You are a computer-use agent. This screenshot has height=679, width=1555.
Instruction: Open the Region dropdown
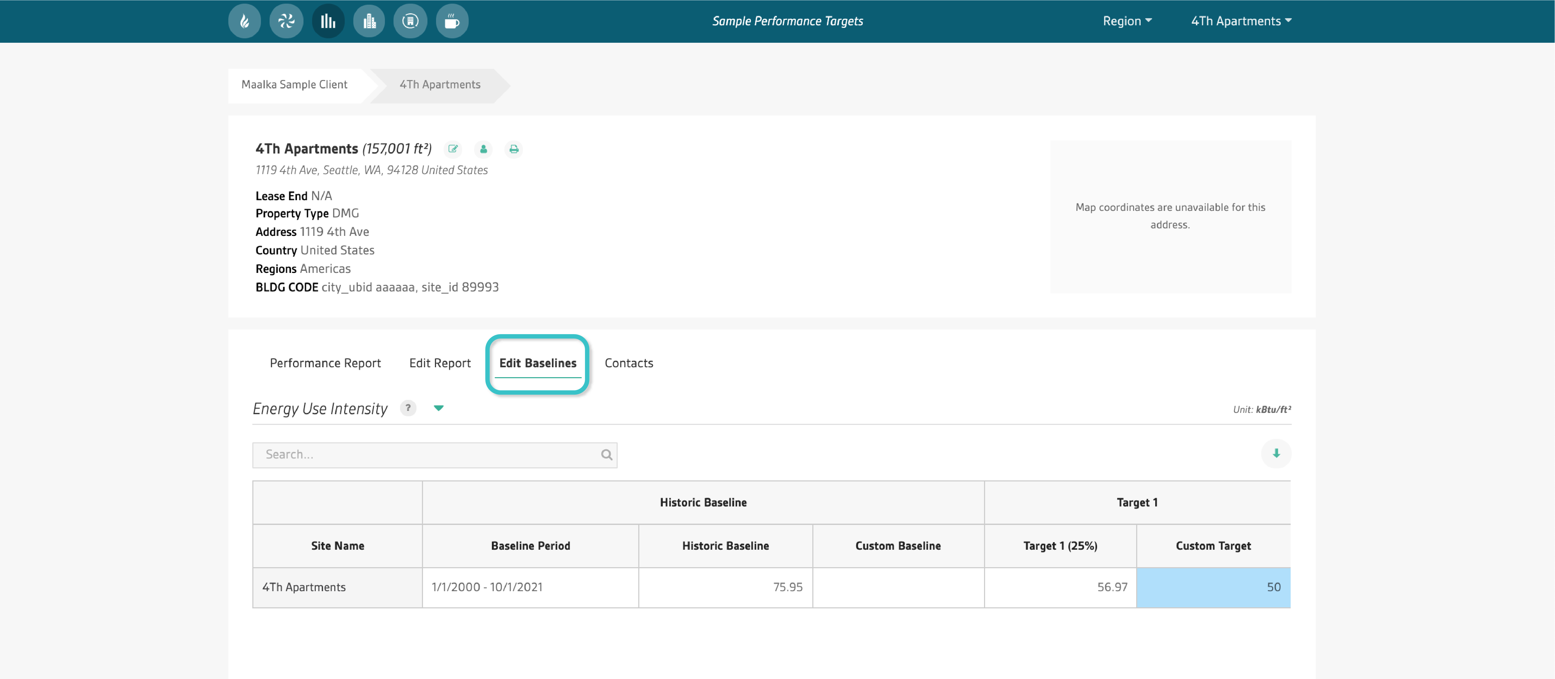coord(1127,21)
